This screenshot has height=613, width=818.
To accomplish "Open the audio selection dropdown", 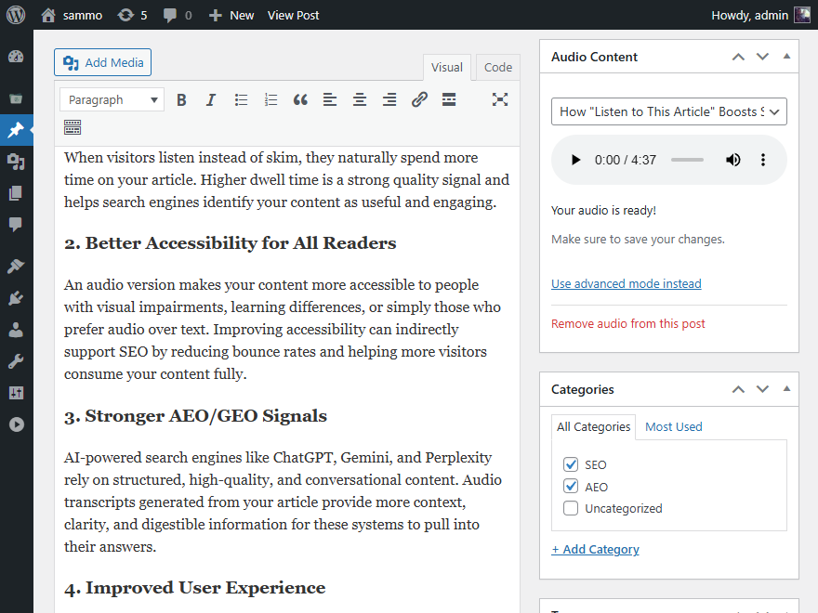I will click(668, 111).
